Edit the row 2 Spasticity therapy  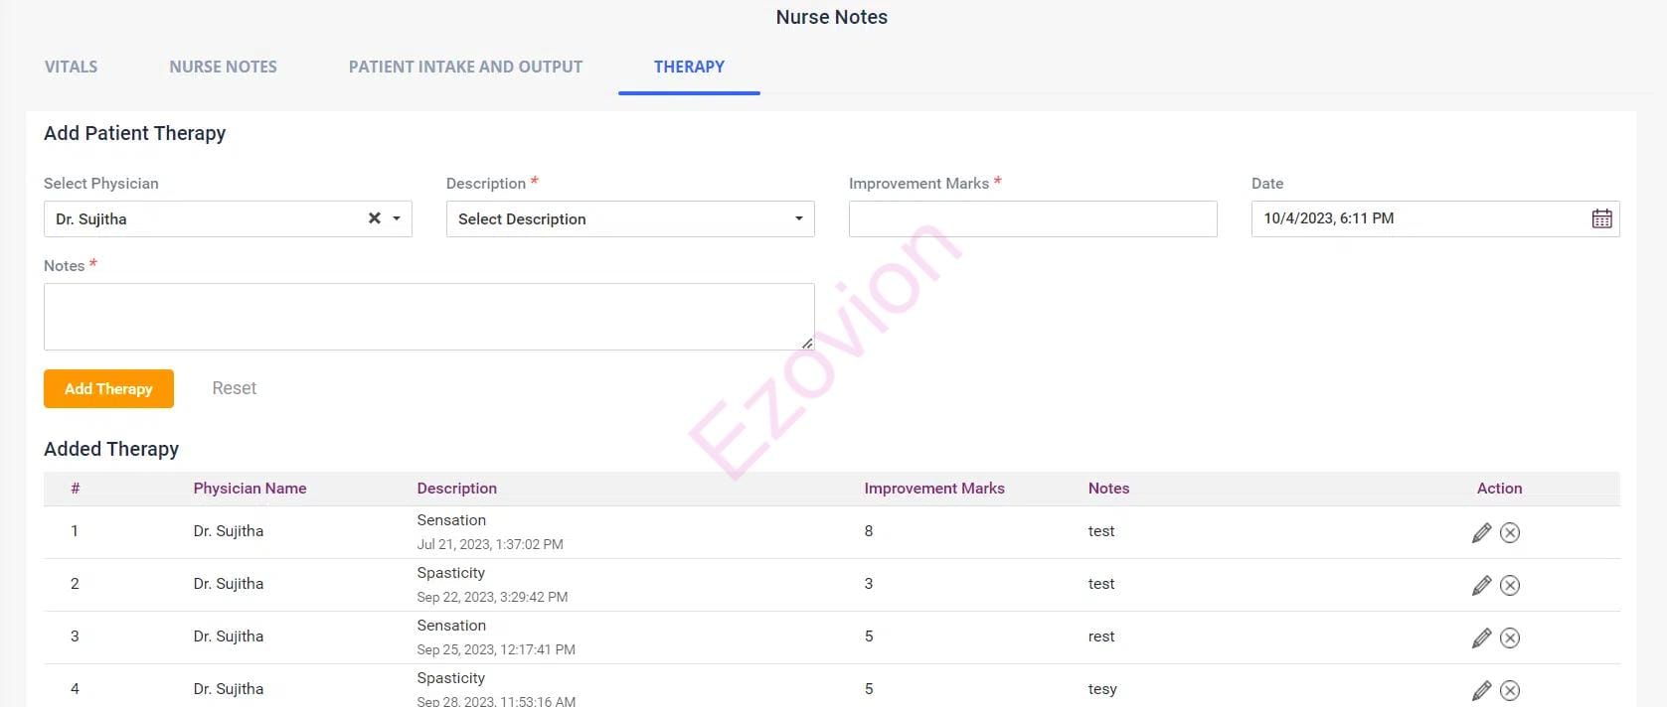(1481, 586)
